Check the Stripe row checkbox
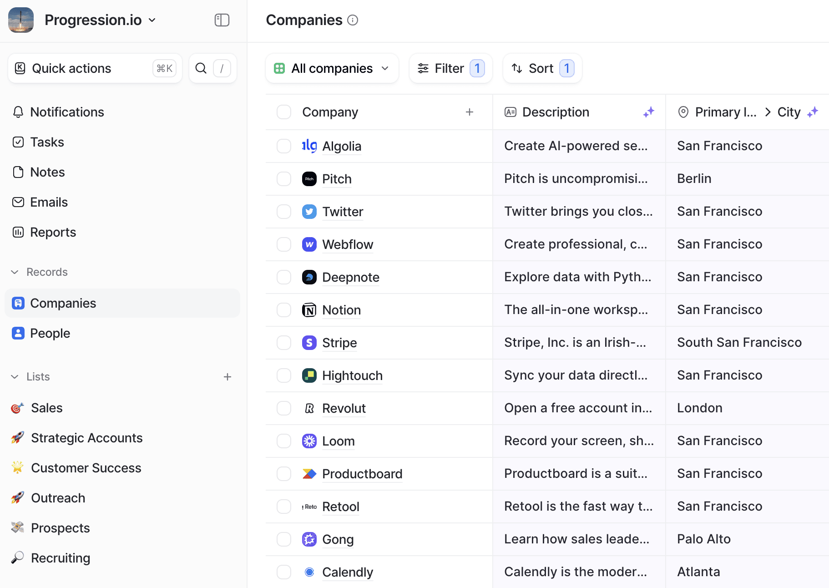The height and width of the screenshot is (588, 829). [x=283, y=342]
